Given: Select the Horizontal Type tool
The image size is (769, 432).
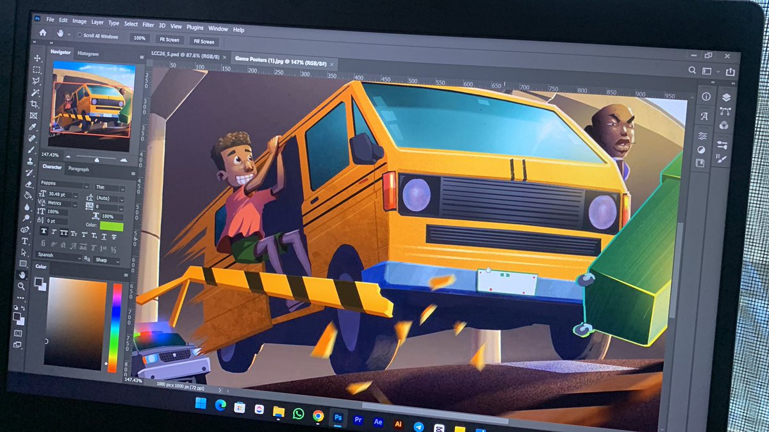Looking at the screenshot, I should [x=24, y=241].
